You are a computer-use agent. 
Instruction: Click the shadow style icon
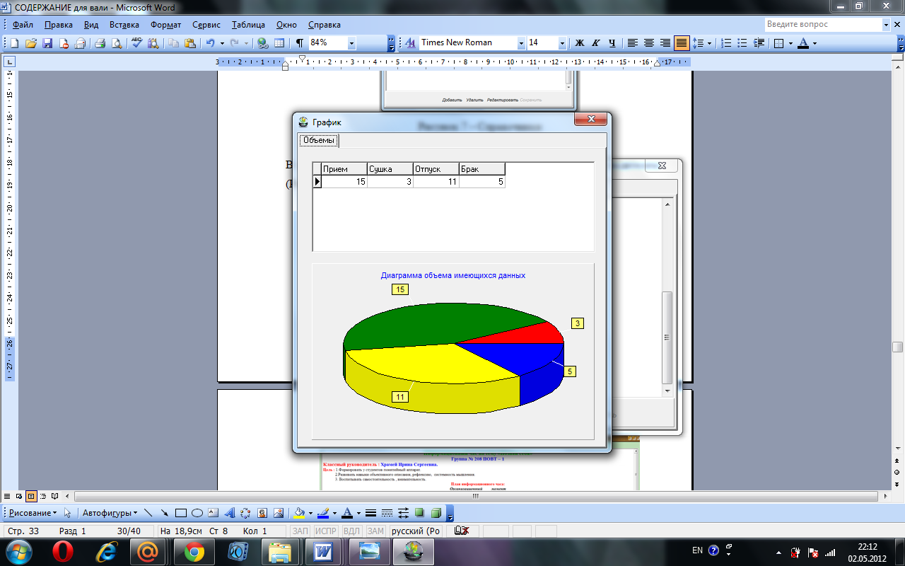tap(420, 513)
